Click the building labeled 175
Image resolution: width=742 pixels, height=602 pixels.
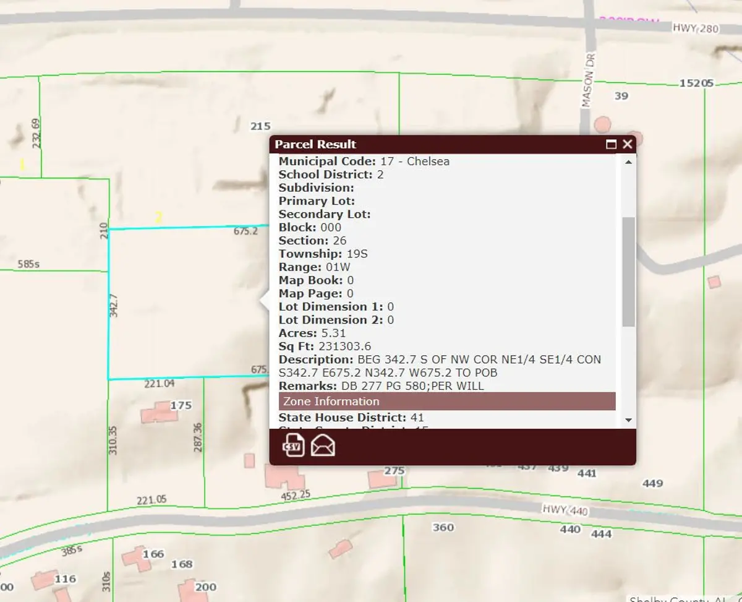pyautogui.click(x=155, y=413)
